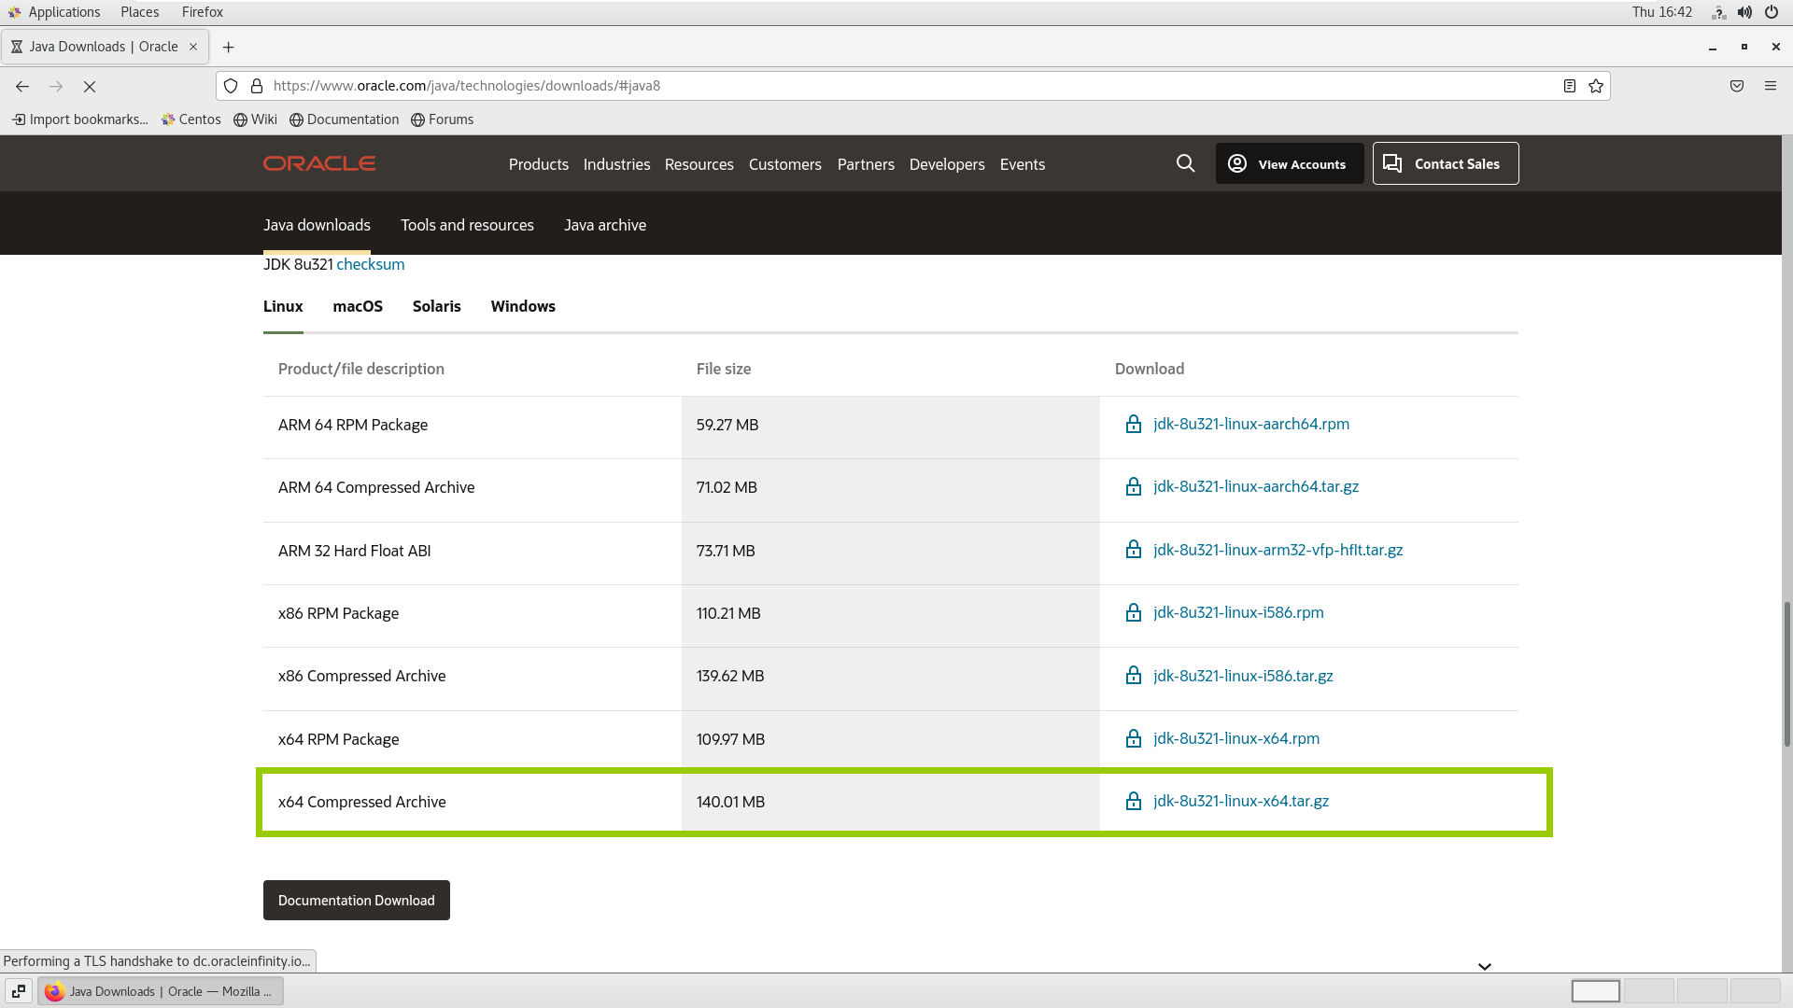Click lock icon beside x64 tar.gz download

coord(1134,801)
